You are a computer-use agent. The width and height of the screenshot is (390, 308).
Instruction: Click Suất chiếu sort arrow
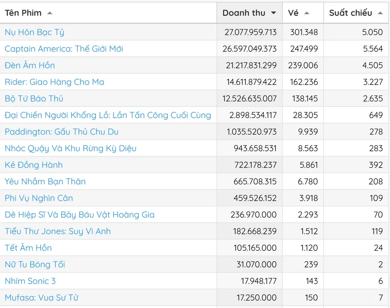click(380, 13)
